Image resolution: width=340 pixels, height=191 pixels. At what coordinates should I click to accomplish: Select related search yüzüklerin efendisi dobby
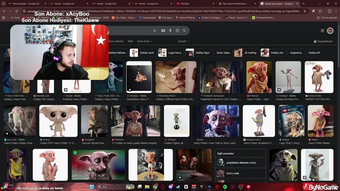click(x=241, y=163)
